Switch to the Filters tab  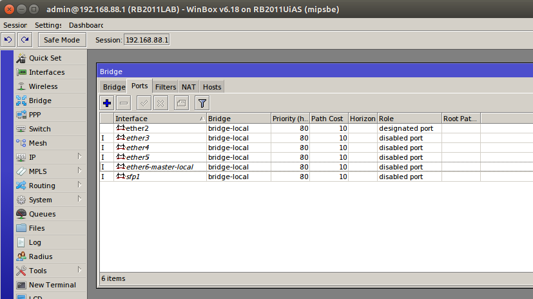(166, 87)
